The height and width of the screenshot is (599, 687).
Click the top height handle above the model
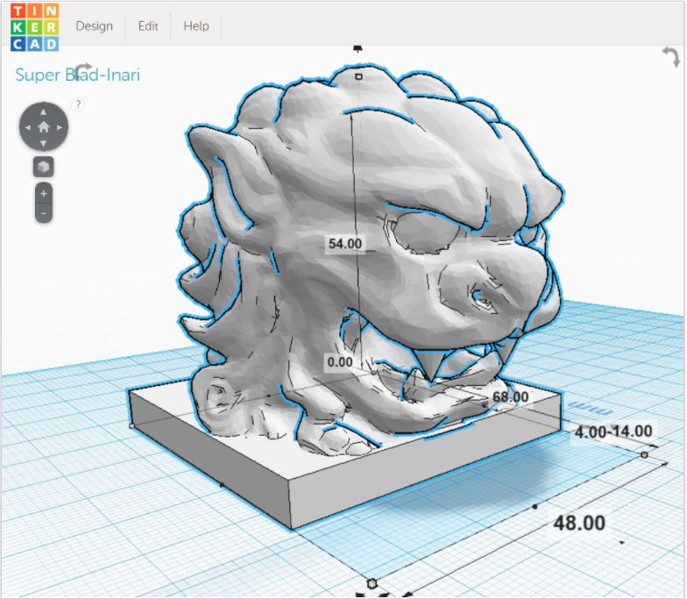(358, 77)
